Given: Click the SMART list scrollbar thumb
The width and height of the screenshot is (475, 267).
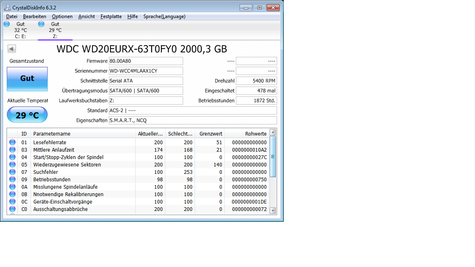Looking at the screenshot, I should [x=273, y=157].
